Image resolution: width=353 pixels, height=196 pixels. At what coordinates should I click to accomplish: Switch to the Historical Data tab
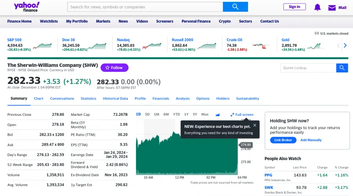pyautogui.click(x=115, y=99)
